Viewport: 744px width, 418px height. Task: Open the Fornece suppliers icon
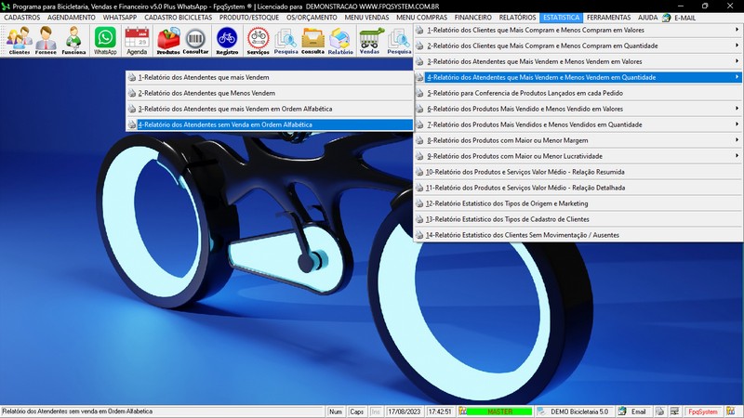(46, 41)
